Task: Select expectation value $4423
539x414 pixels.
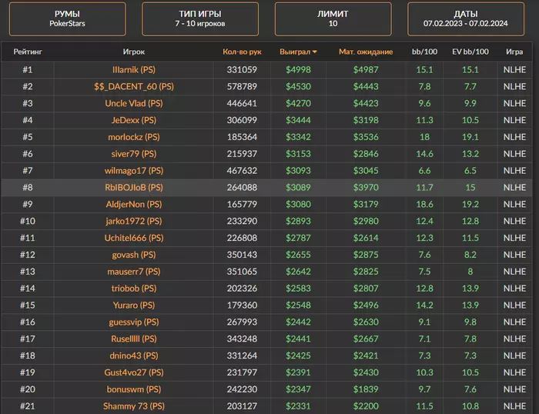Action: pos(366,103)
